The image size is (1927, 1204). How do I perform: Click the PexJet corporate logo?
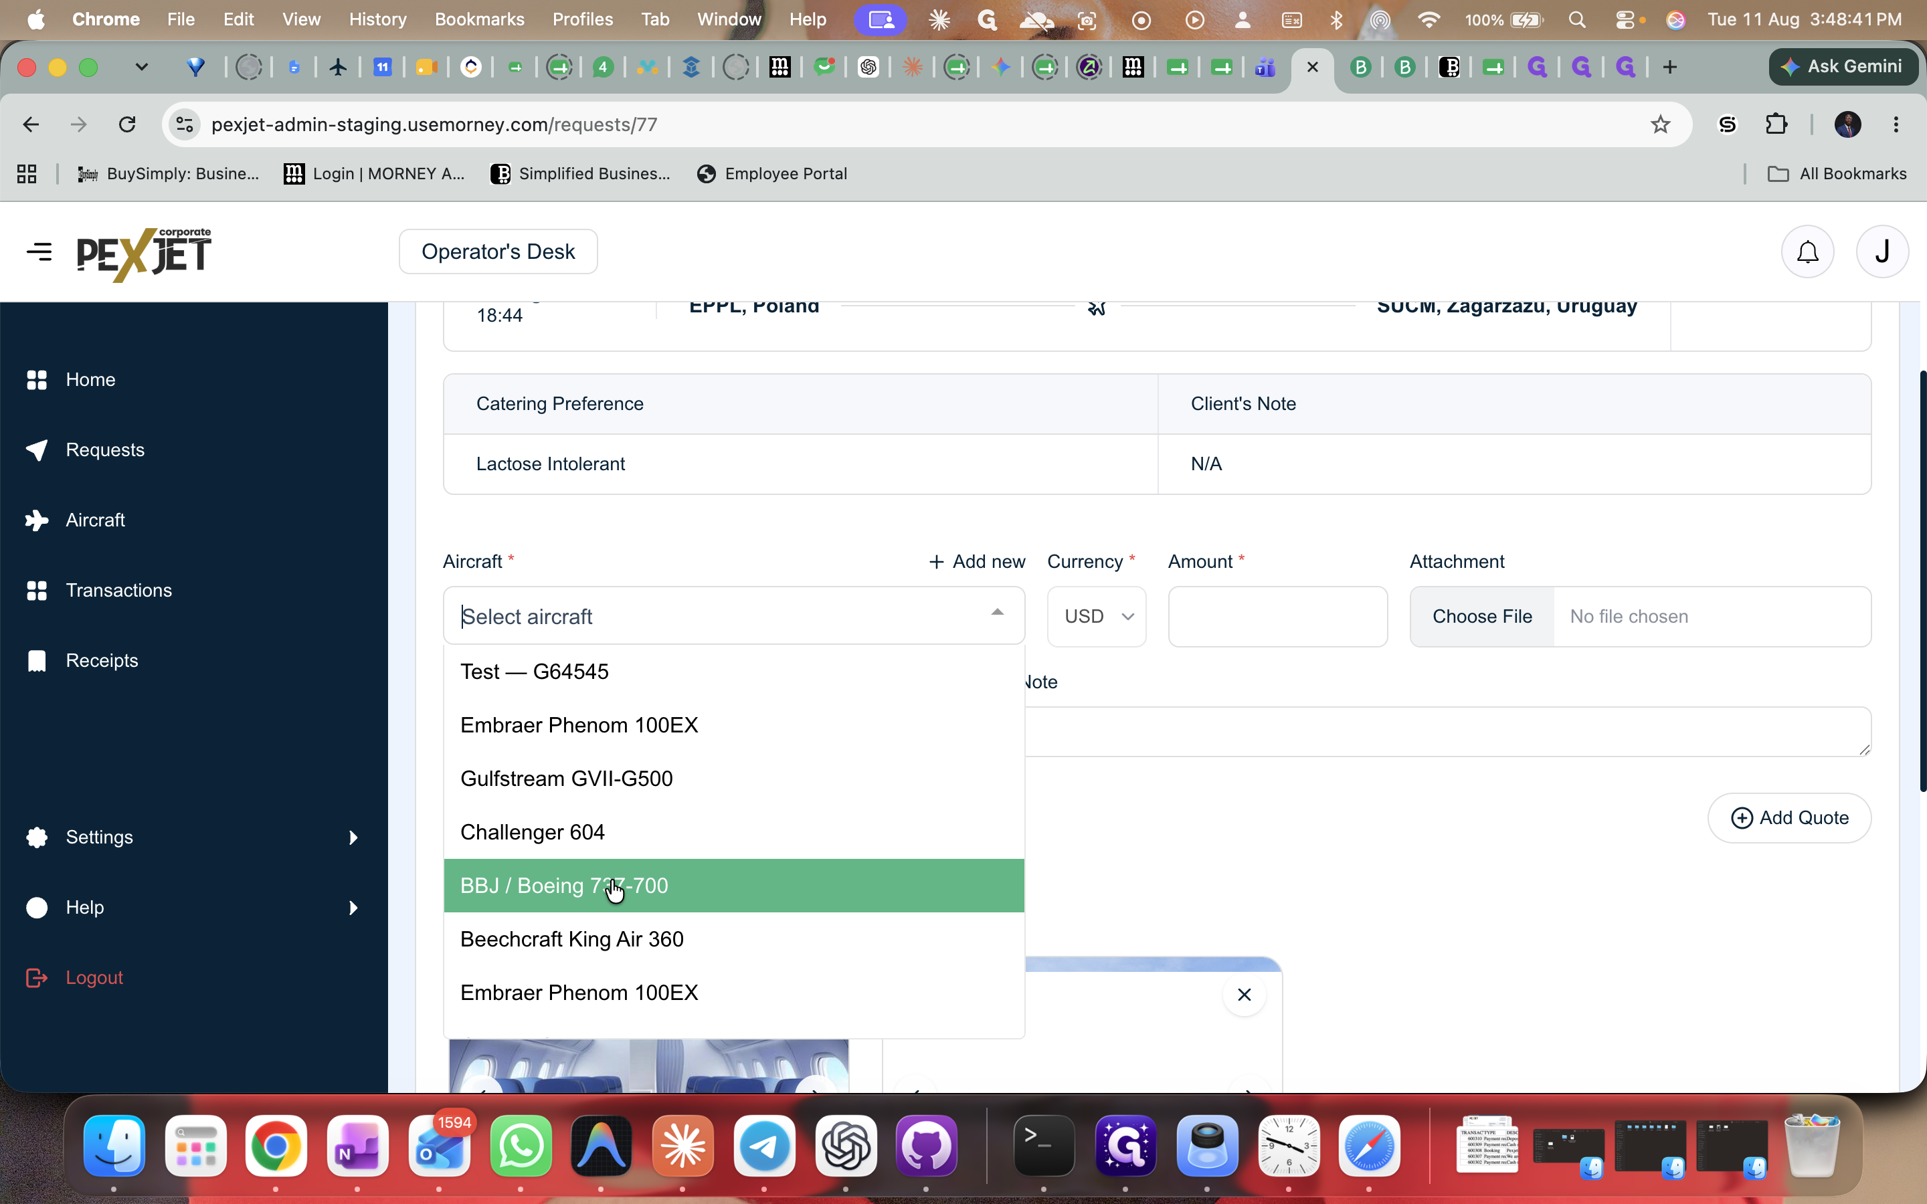(144, 254)
